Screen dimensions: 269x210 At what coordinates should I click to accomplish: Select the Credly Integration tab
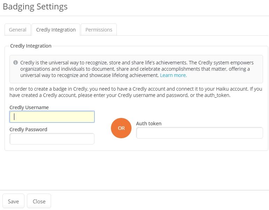[56, 30]
